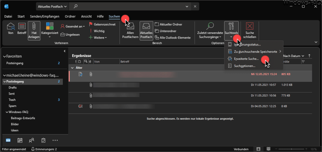Open Zuletzt verwendete Suchvorgänge list
322x152 pixels.
point(210,31)
